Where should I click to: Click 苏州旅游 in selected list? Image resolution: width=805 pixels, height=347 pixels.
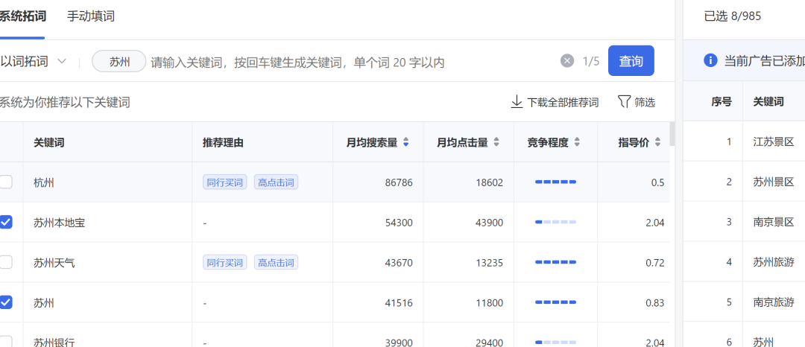(774, 262)
